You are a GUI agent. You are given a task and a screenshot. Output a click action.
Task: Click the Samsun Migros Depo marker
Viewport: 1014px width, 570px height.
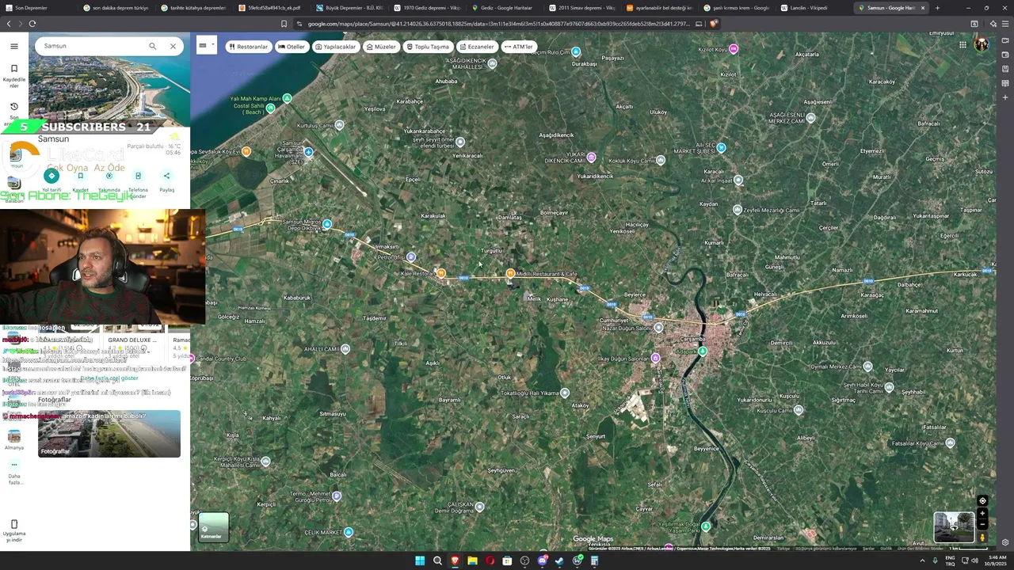pos(327,224)
